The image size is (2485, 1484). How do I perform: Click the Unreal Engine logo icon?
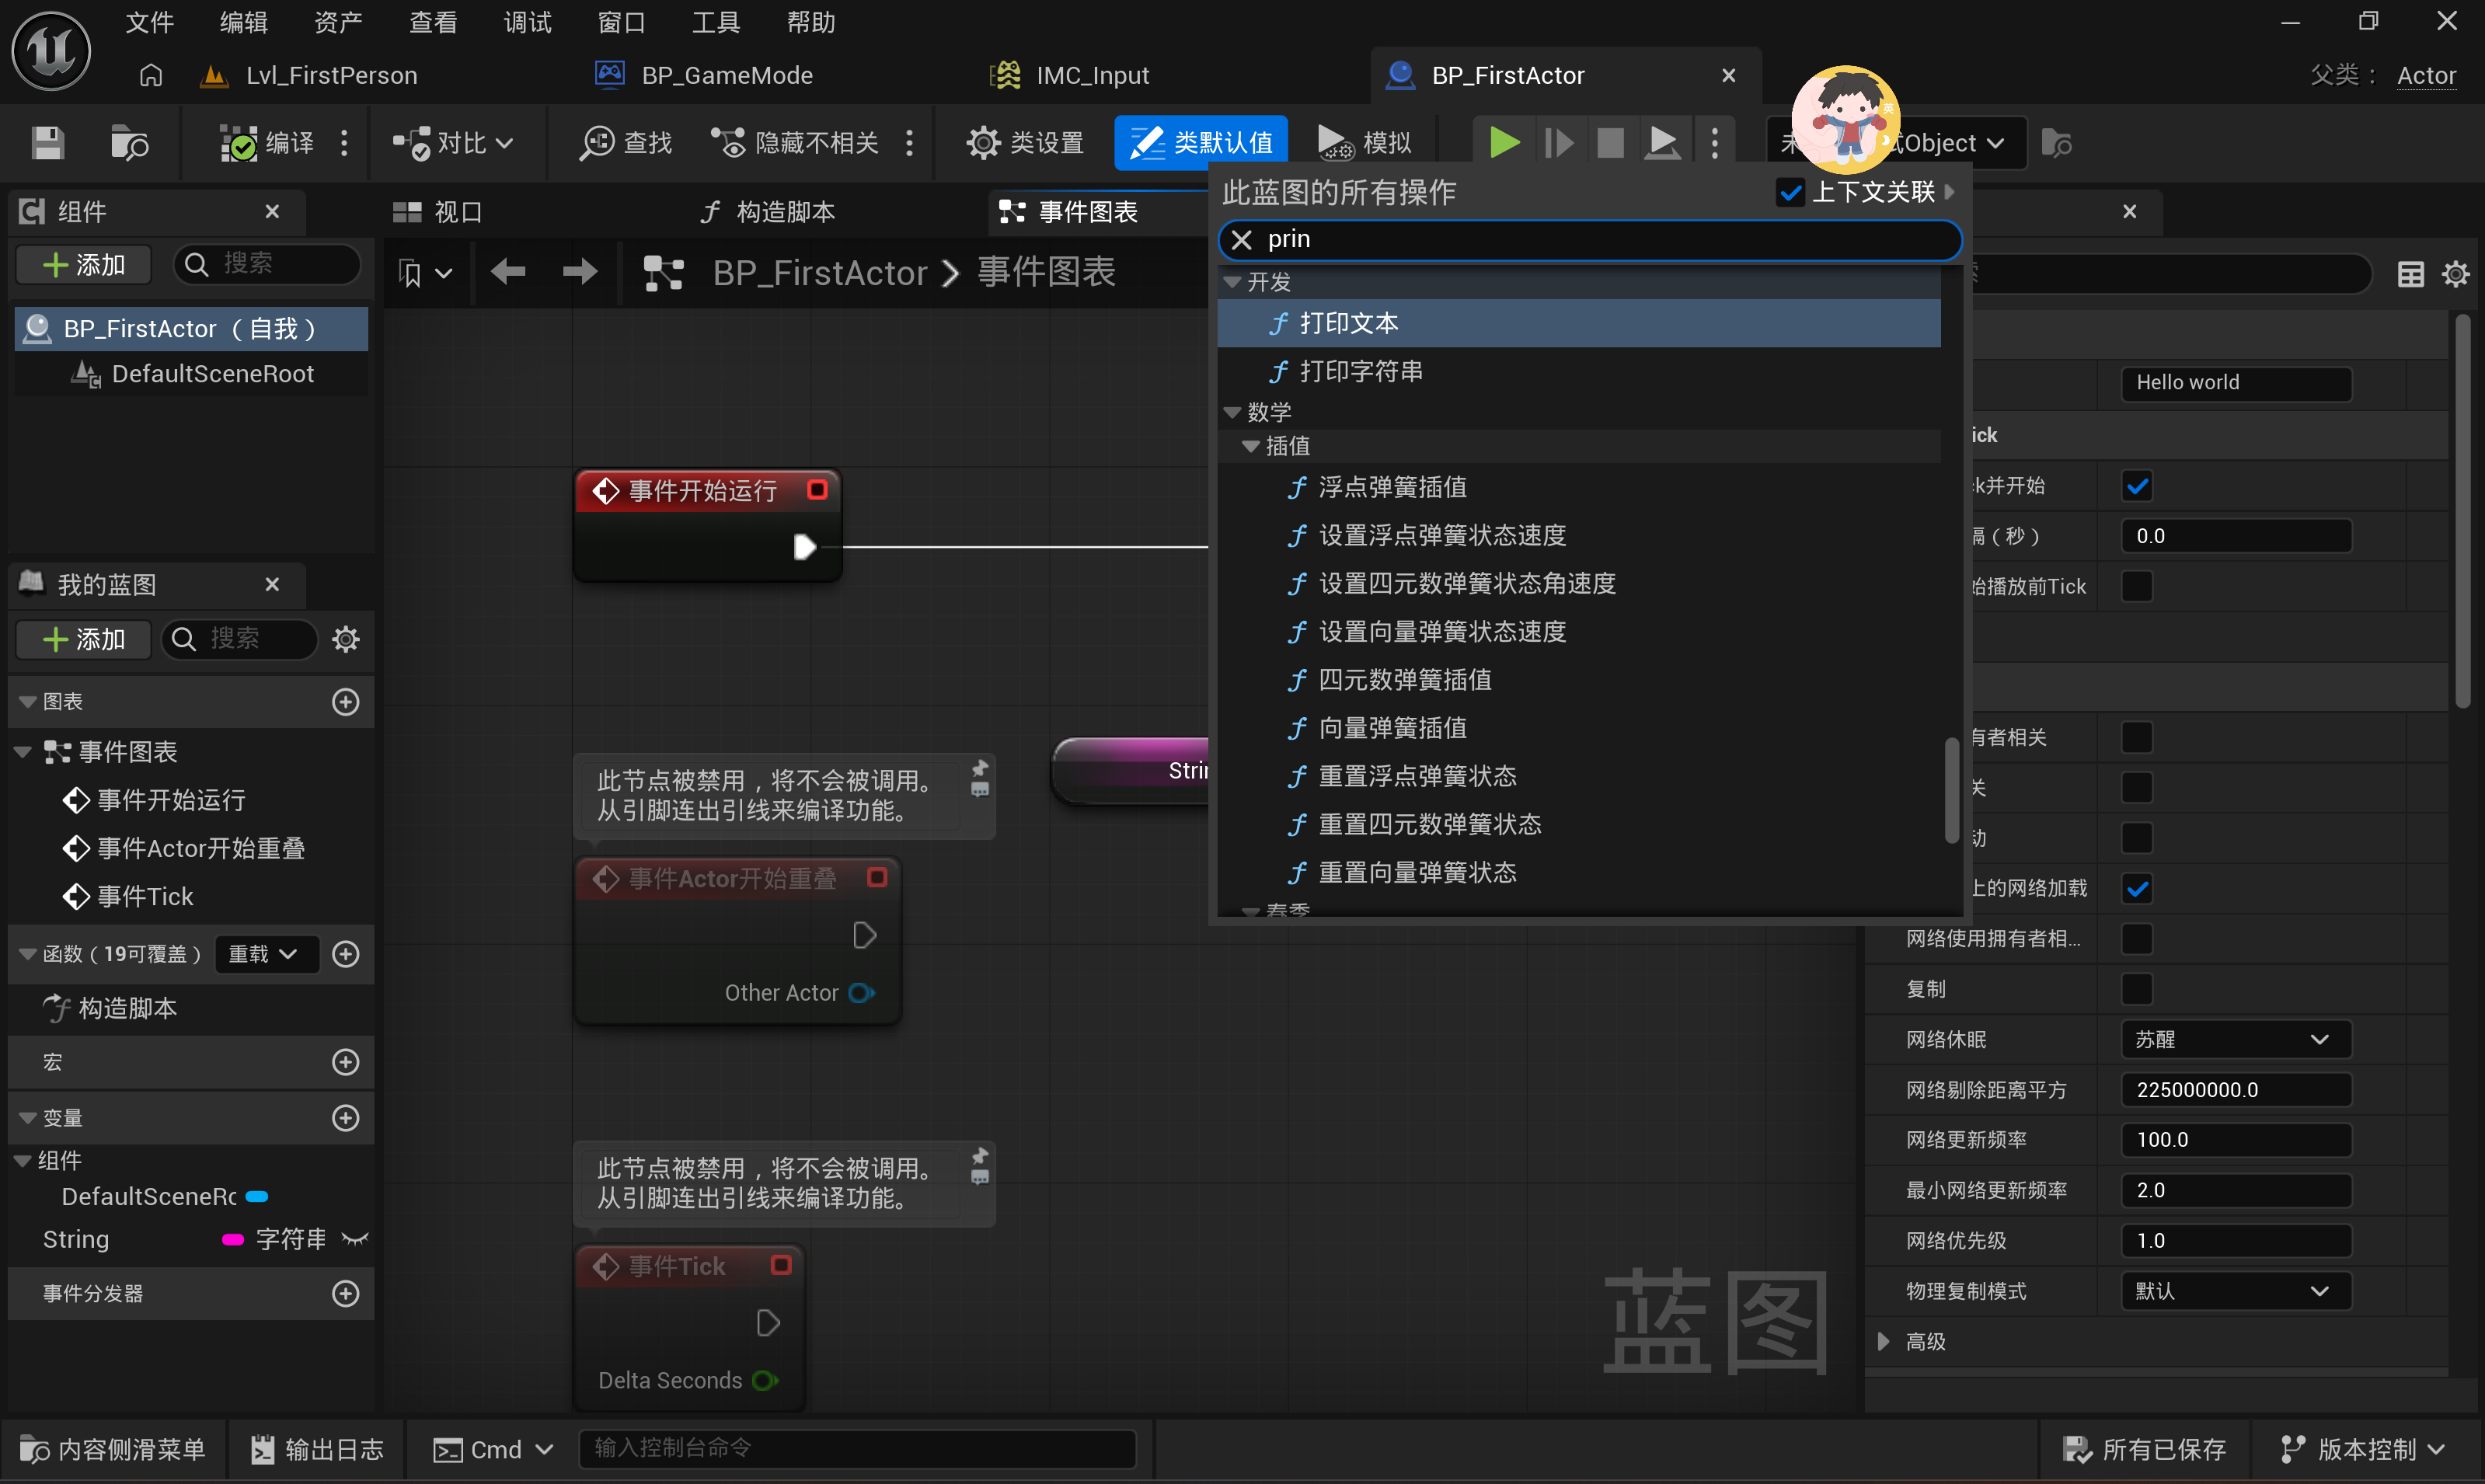pos(51,50)
